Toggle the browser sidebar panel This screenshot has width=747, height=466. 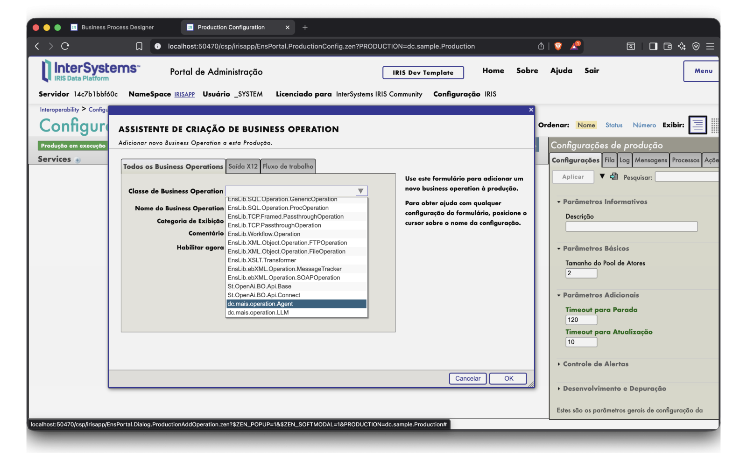click(653, 46)
